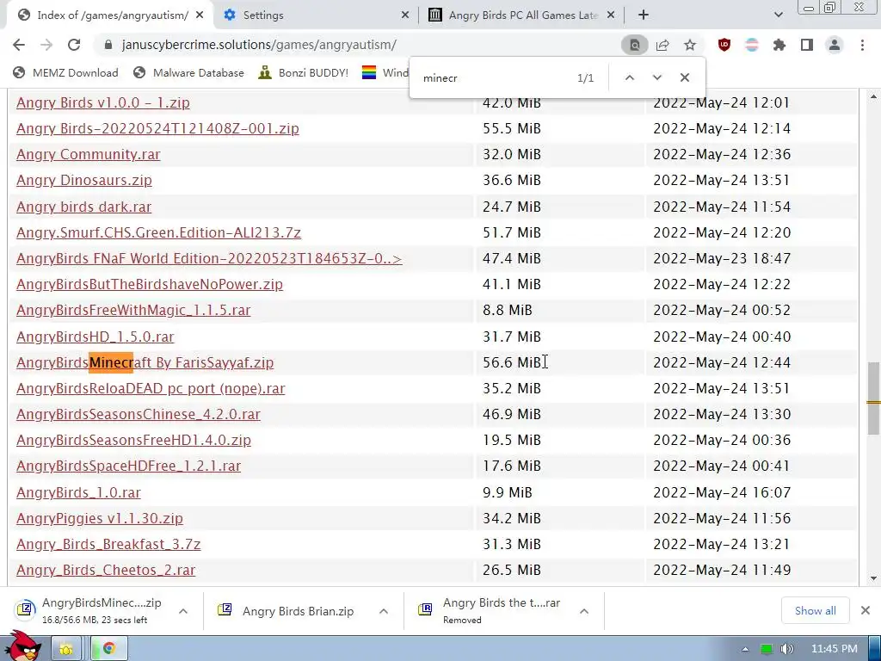Viewport: 881px width, 661px height.
Task: Download AngryBirdsReloaDEAD pc port (nope).rar
Action: coord(151,388)
